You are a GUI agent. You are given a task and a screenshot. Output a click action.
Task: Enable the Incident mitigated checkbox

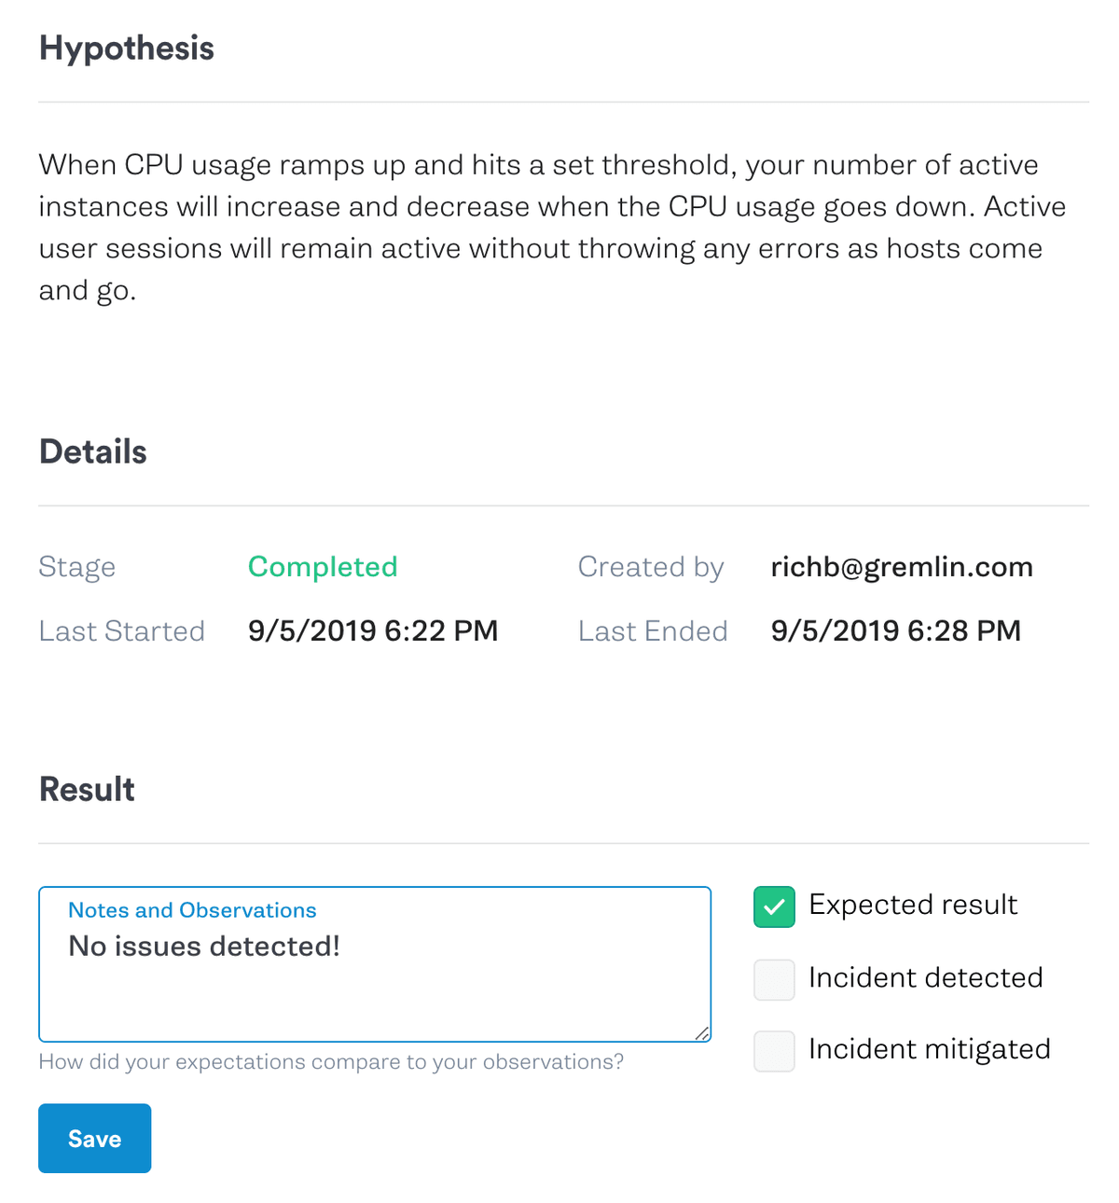point(774,1051)
